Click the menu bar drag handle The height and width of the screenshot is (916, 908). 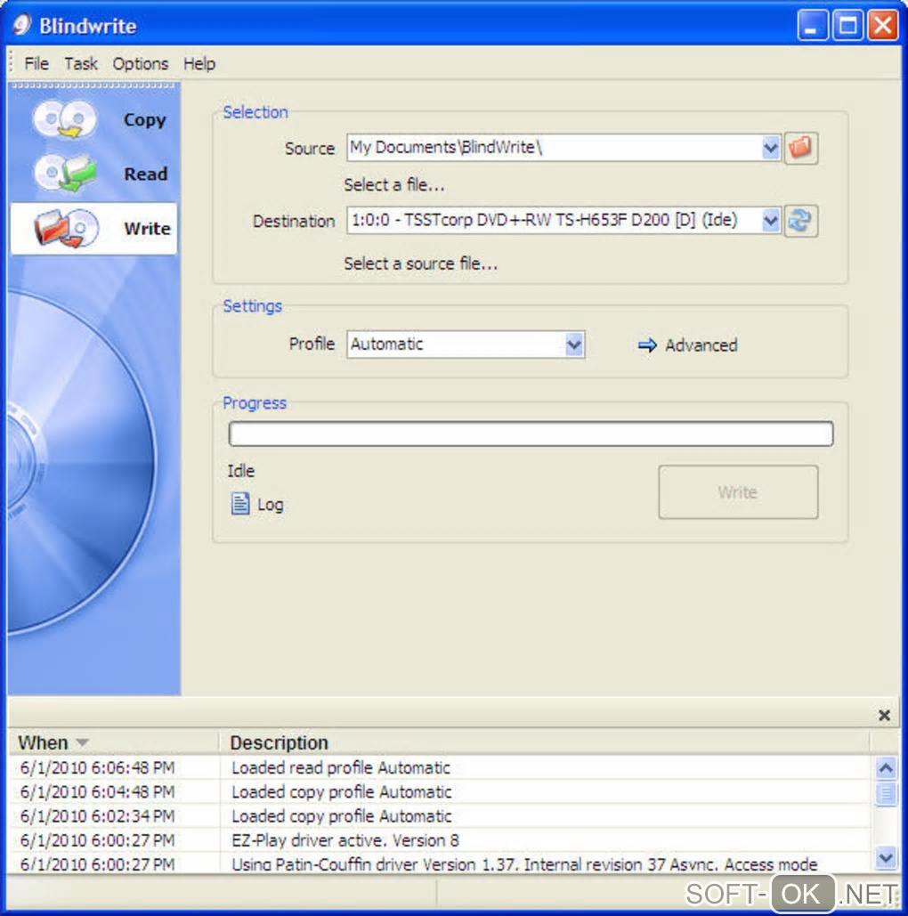[x=11, y=63]
